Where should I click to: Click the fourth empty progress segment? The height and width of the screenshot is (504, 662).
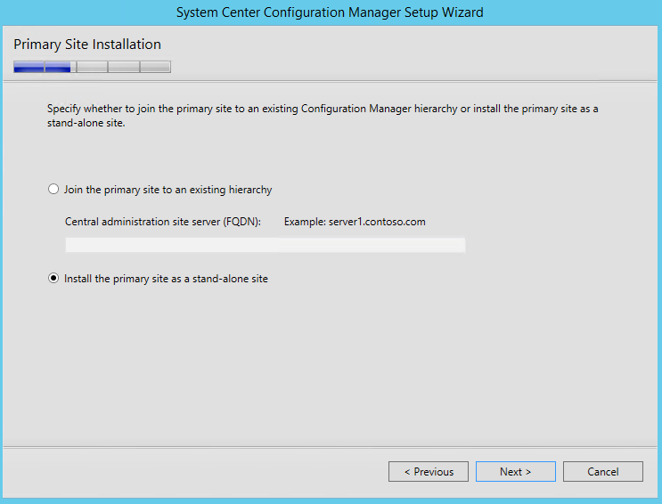point(124,67)
